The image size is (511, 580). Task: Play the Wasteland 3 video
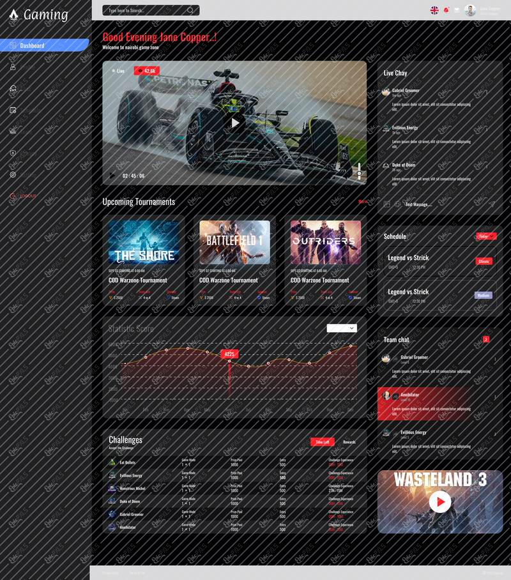click(x=440, y=501)
